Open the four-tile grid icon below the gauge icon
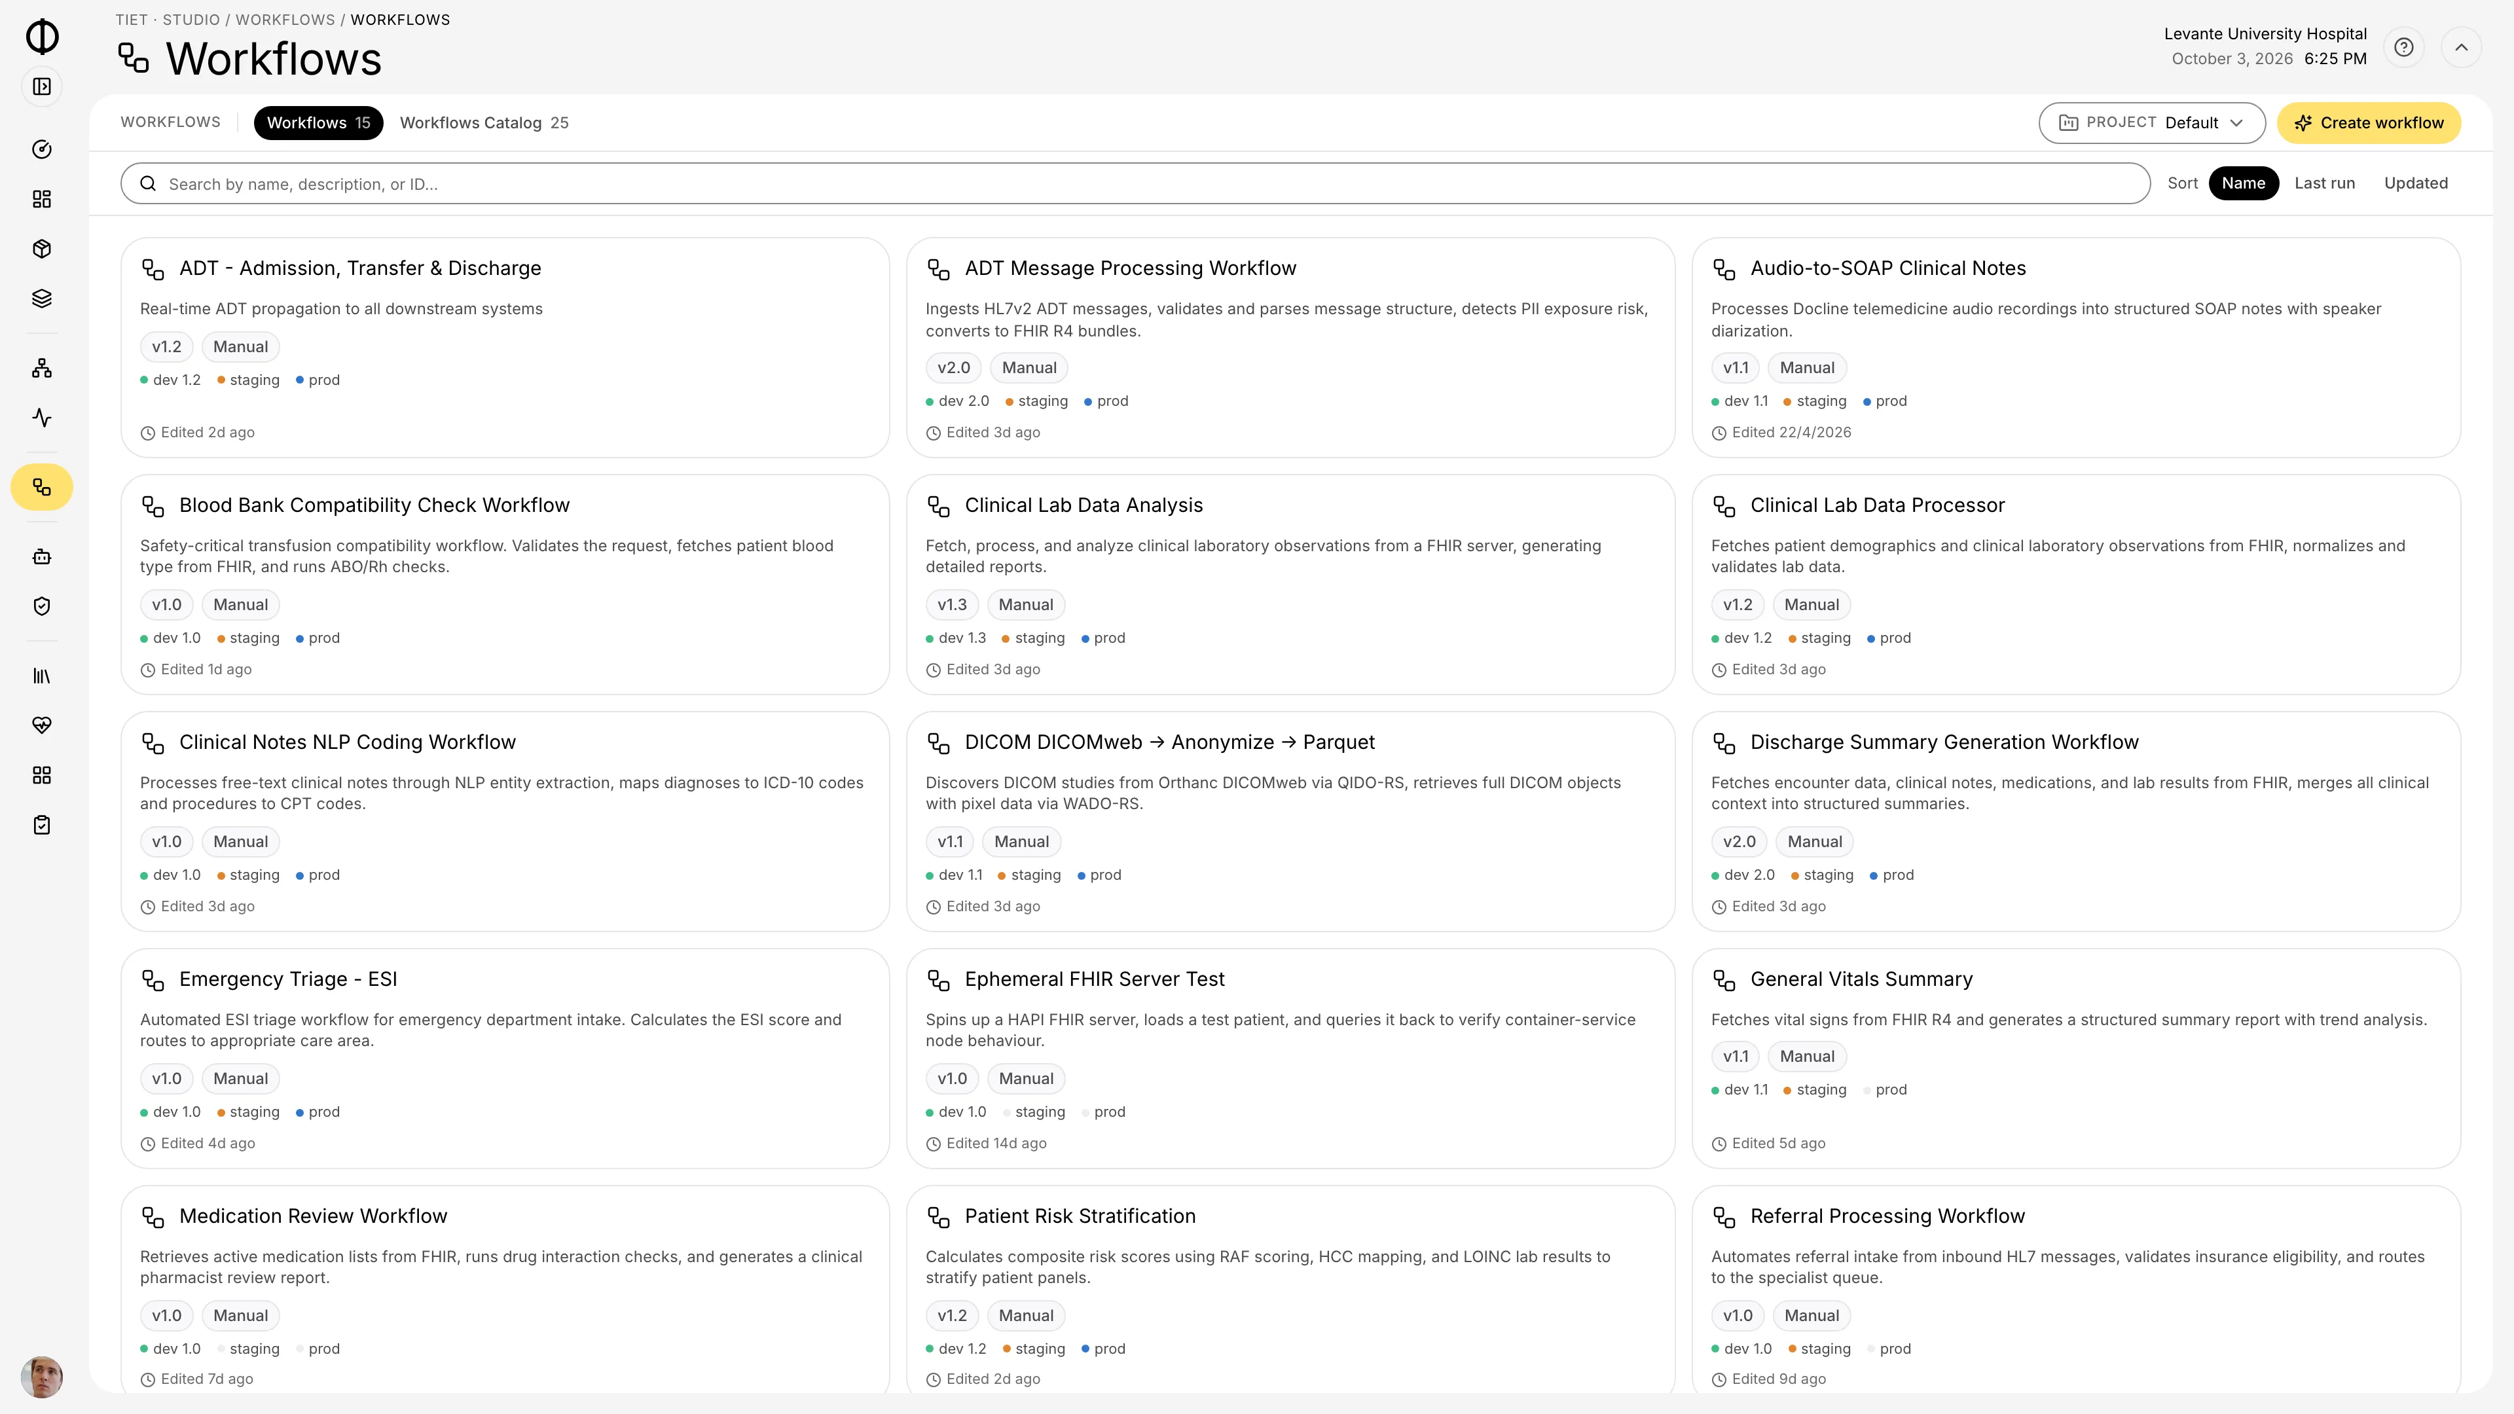Image resolution: width=2514 pixels, height=1414 pixels. pyautogui.click(x=42, y=199)
